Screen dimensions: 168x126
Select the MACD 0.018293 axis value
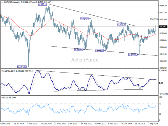tap(163, 71)
